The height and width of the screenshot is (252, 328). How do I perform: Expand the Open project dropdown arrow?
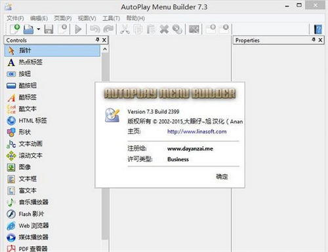[39, 29]
